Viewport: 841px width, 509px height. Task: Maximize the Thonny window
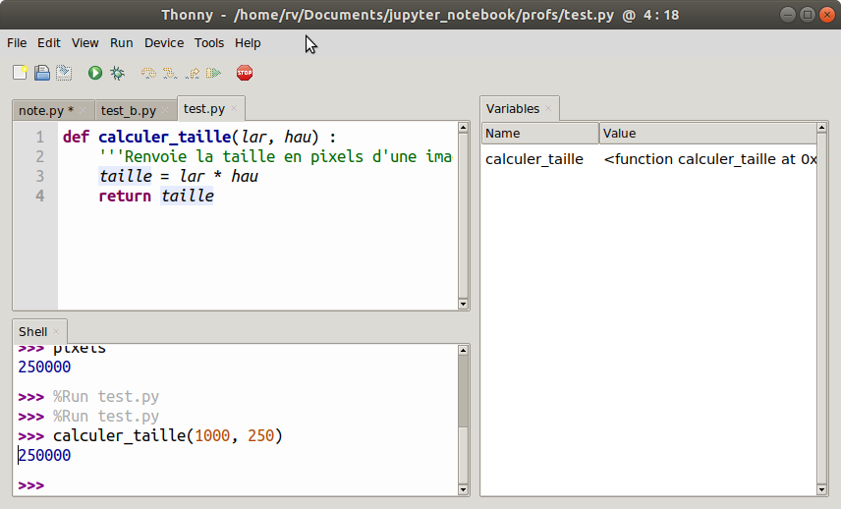click(x=808, y=15)
